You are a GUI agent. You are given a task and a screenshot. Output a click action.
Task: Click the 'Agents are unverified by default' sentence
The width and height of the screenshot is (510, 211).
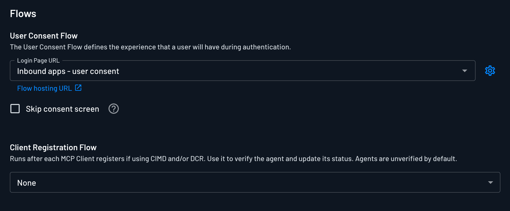click(406, 159)
